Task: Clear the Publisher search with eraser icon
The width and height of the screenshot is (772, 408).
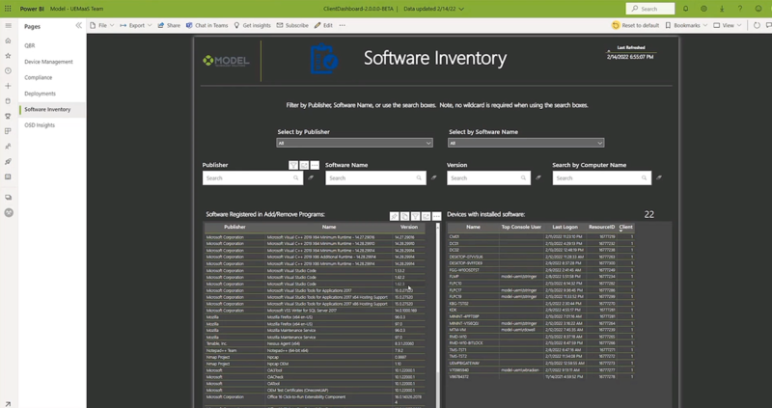Action: [311, 177]
